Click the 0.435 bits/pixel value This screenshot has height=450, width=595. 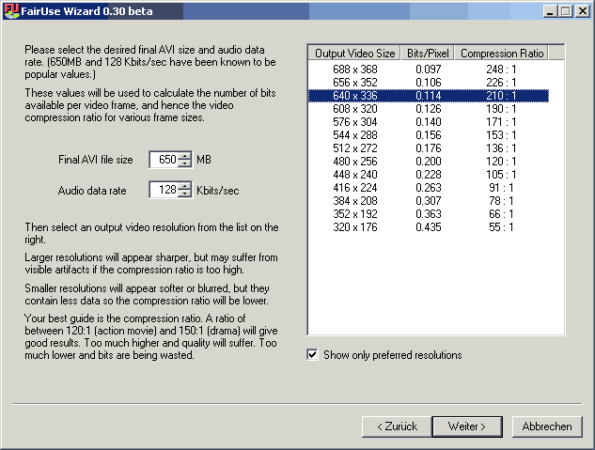429,227
